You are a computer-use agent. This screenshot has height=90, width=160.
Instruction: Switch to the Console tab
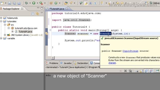pos(95,63)
